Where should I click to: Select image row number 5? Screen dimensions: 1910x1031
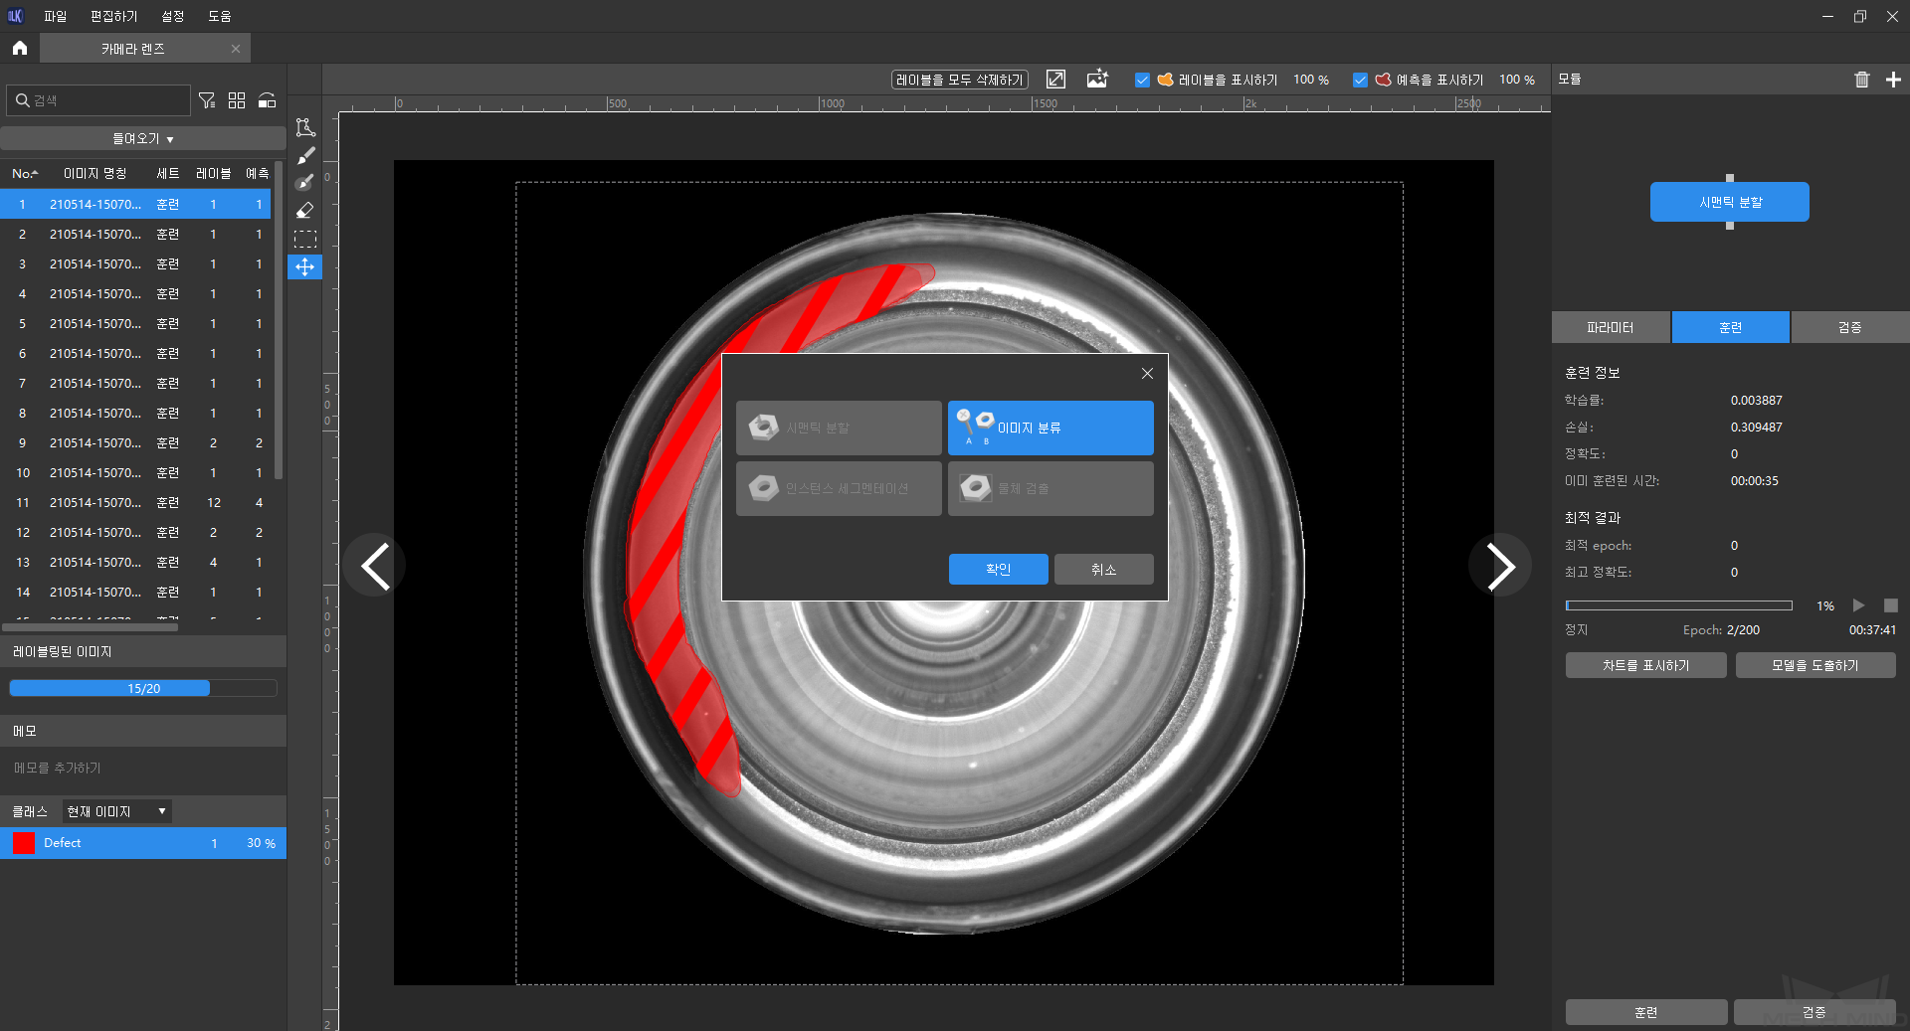tap(135, 323)
